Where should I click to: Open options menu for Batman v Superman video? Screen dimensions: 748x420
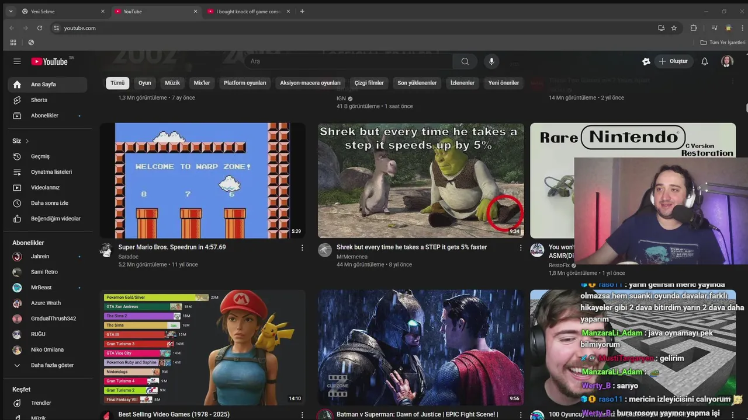(521, 415)
